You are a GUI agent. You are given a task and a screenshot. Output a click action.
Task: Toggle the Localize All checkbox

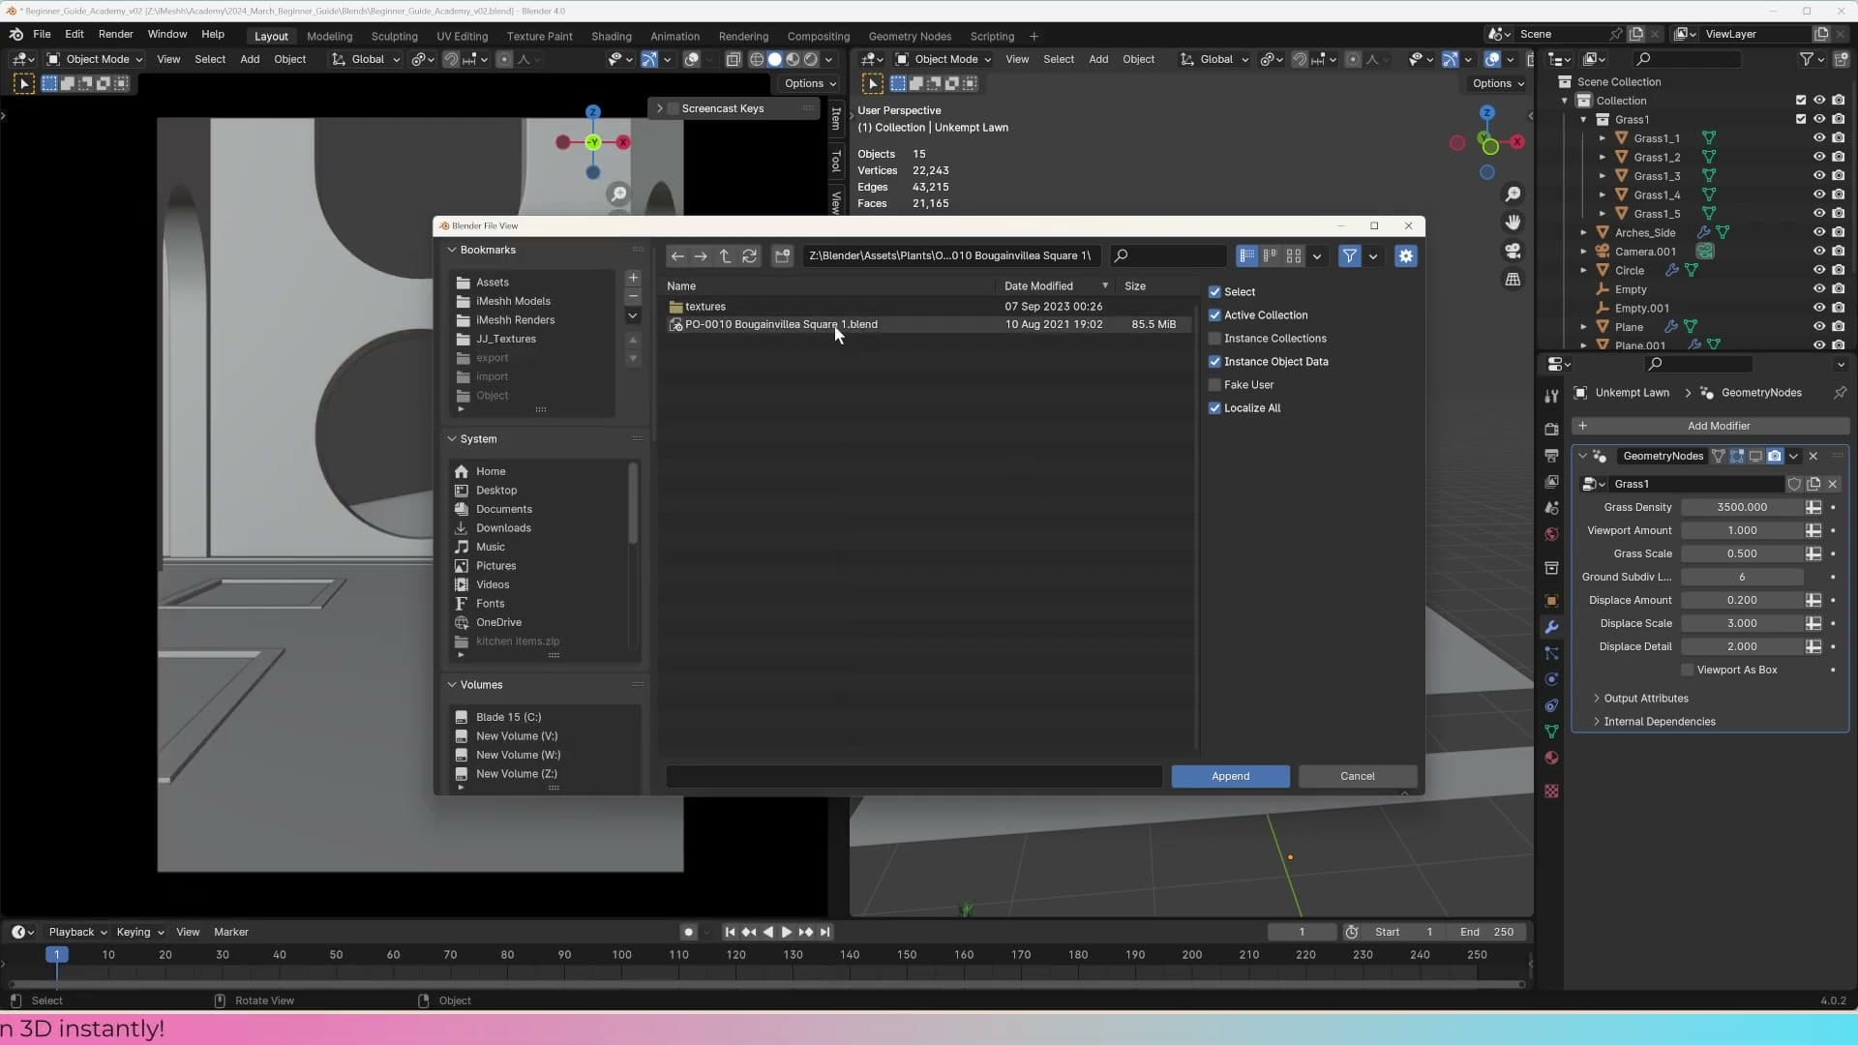point(1214,408)
